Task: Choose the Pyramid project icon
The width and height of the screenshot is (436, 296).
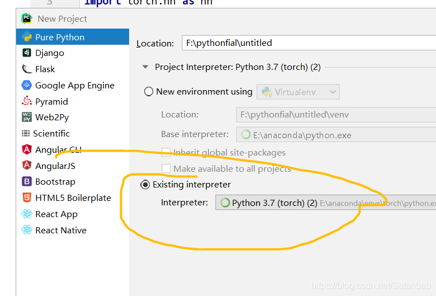Action: [x=27, y=101]
